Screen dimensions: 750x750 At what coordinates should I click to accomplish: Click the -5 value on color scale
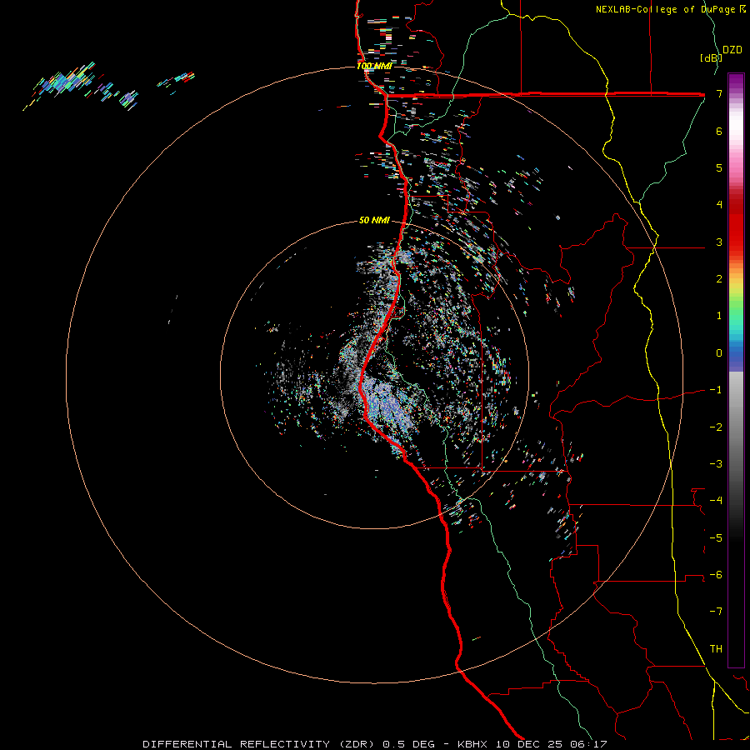tap(716, 538)
